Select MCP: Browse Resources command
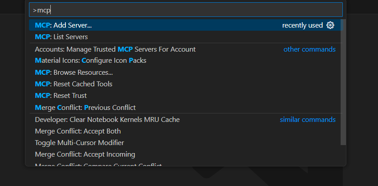Screen dimensions: 378x186 [x=74, y=72]
